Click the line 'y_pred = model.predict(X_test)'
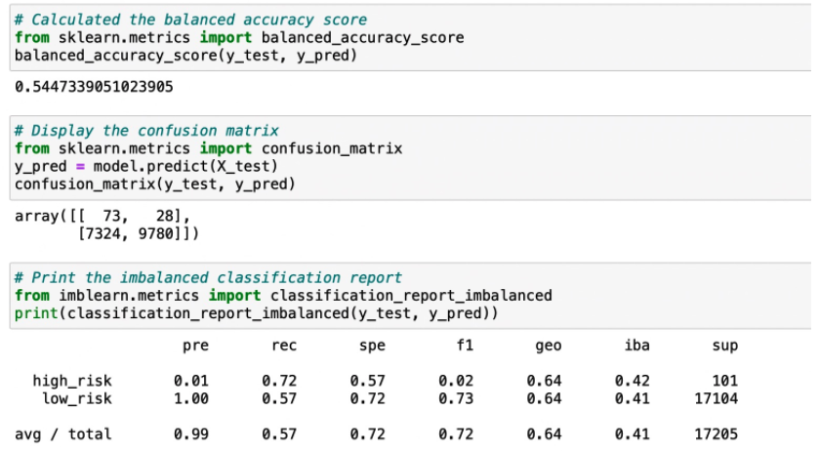Image resolution: width=819 pixels, height=452 pixels. (x=146, y=166)
